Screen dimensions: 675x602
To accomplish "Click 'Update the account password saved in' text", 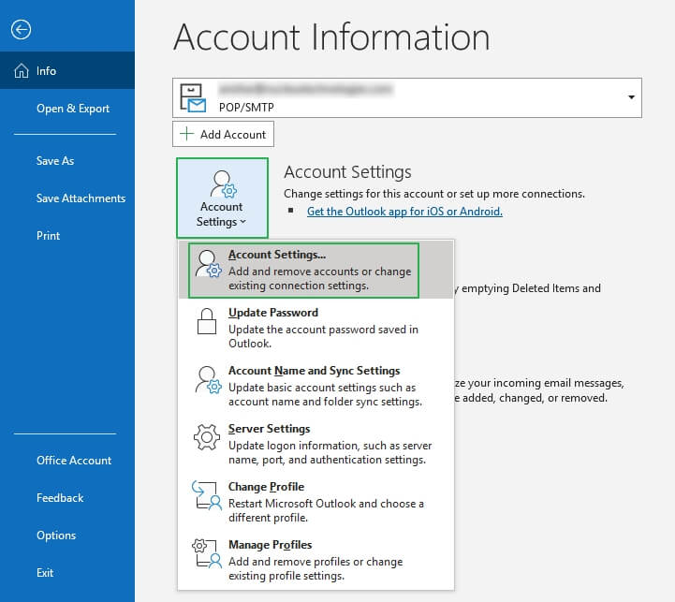I will coord(323,330).
